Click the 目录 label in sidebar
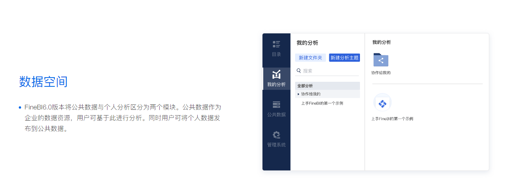The image size is (510, 195). (276, 55)
